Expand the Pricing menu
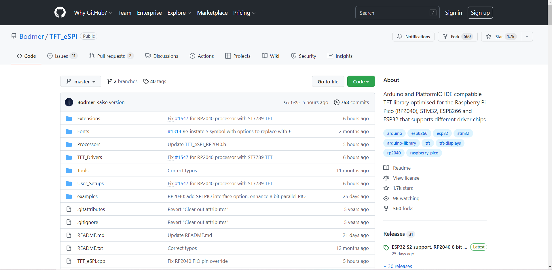Viewport: 552px width, 270px height. [x=244, y=13]
